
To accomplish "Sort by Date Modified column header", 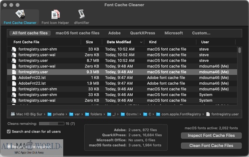I will click(119, 42).
